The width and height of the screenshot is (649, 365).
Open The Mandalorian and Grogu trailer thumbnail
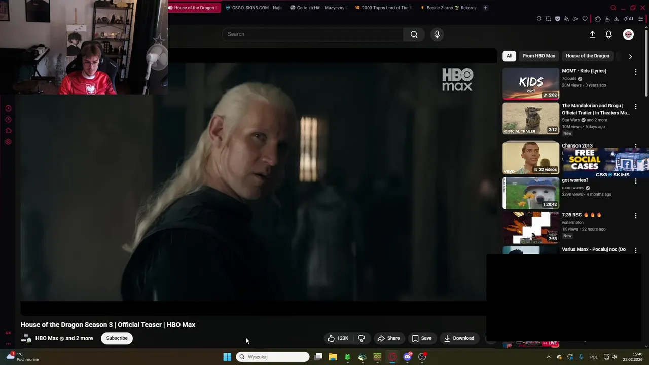531,119
